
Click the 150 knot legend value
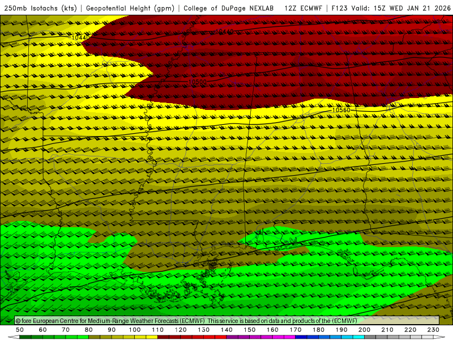pos(249,330)
